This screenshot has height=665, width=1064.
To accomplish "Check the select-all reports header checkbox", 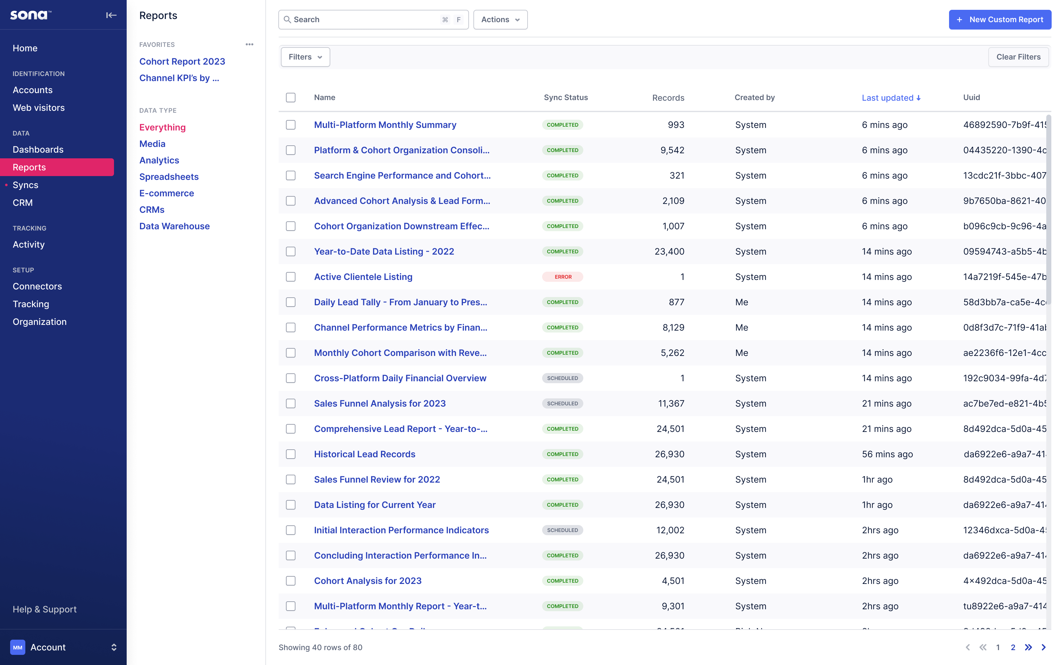I will 291,98.
